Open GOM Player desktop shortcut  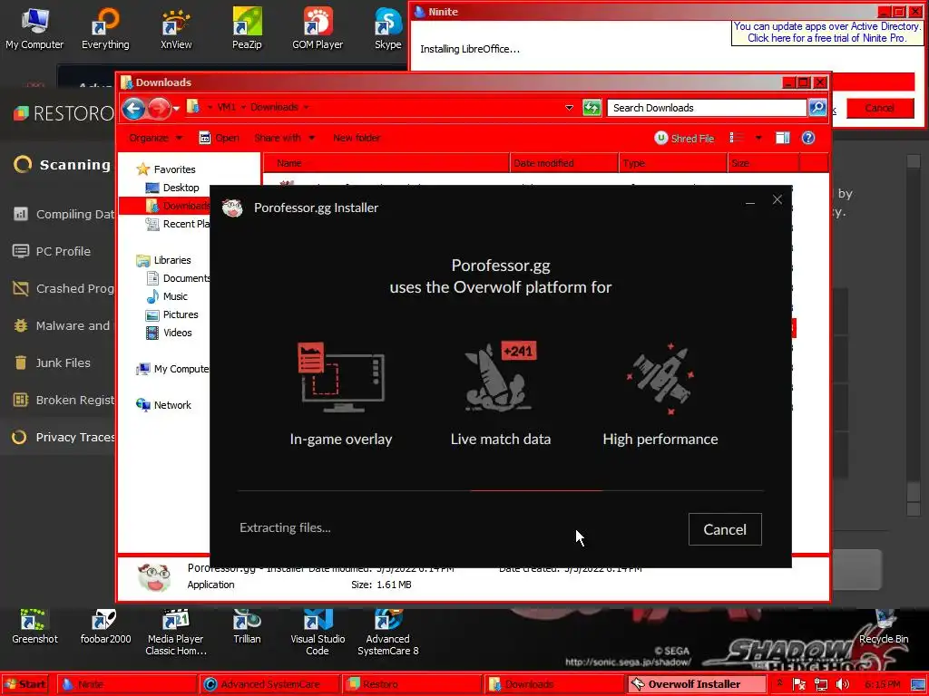[318, 28]
